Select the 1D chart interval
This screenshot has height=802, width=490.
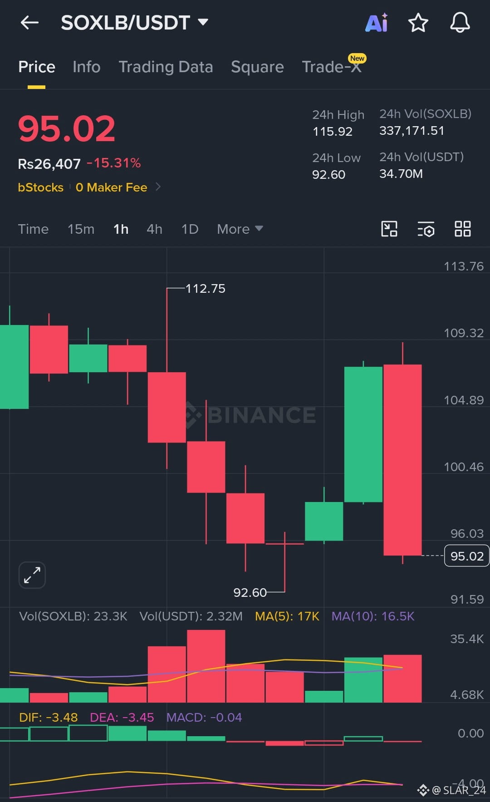[x=190, y=229]
